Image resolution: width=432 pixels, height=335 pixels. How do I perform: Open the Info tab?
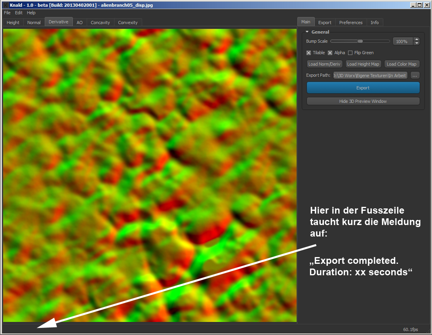tap(375, 23)
